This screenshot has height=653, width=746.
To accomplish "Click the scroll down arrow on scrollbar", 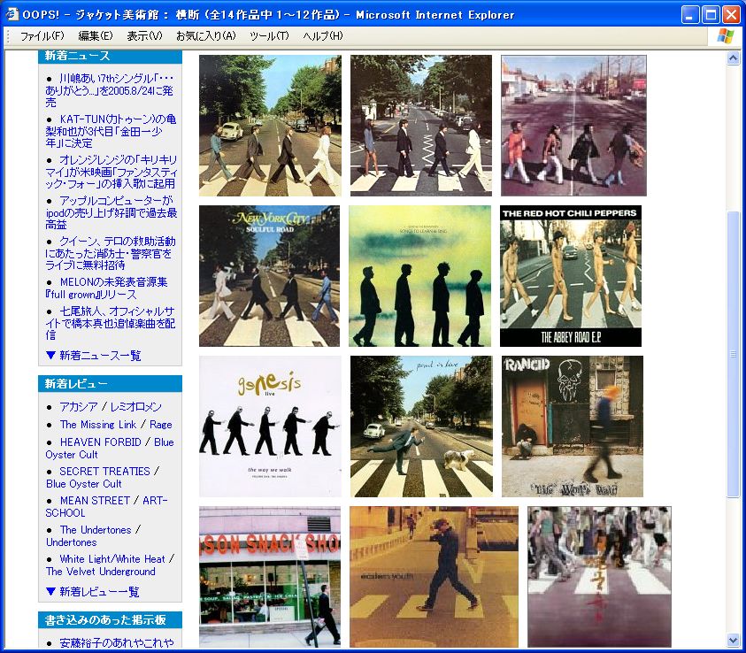I will (x=733, y=640).
